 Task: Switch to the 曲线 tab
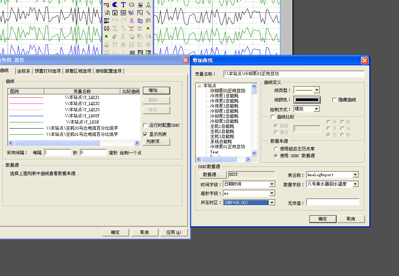point(5,70)
